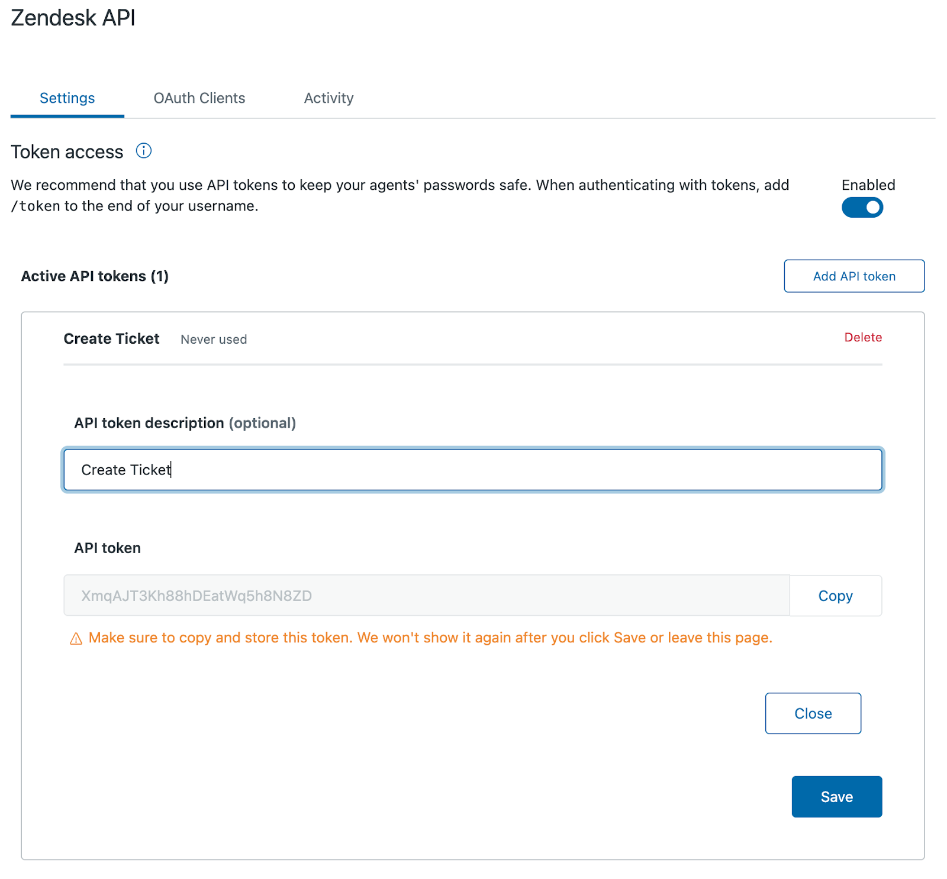Switch to the OAuth Clients tab
The height and width of the screenshot is (879, 947).
pos(199,98)
